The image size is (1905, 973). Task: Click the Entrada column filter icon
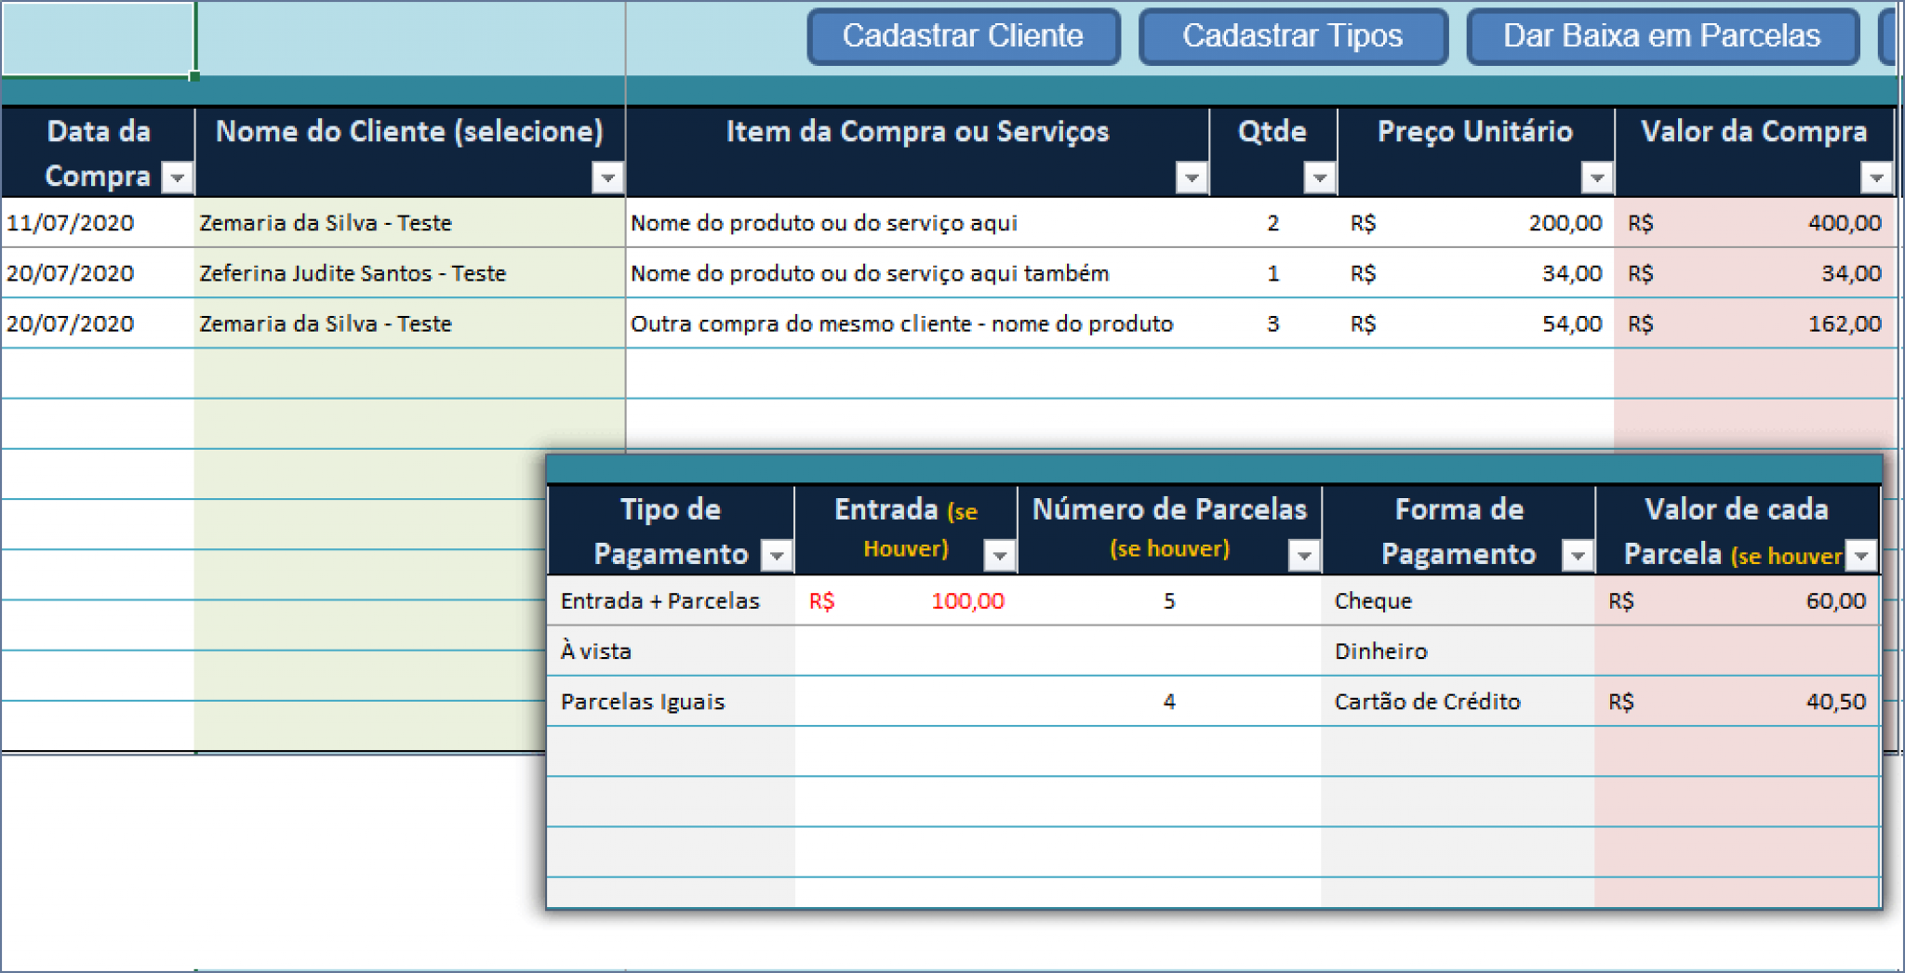[999, 555]
